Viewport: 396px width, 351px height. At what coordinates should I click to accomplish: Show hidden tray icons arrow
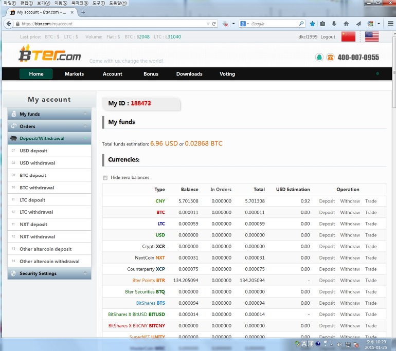point(332,345)
